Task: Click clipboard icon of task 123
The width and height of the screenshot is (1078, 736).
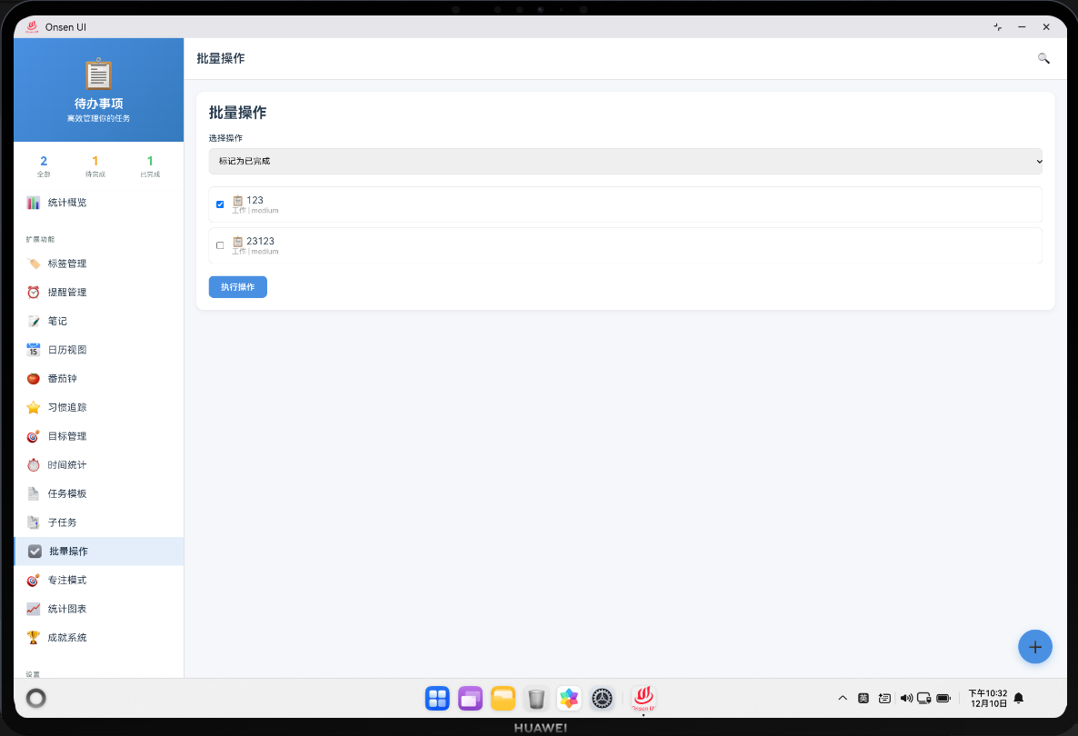Action: click(x=238, y=201)
